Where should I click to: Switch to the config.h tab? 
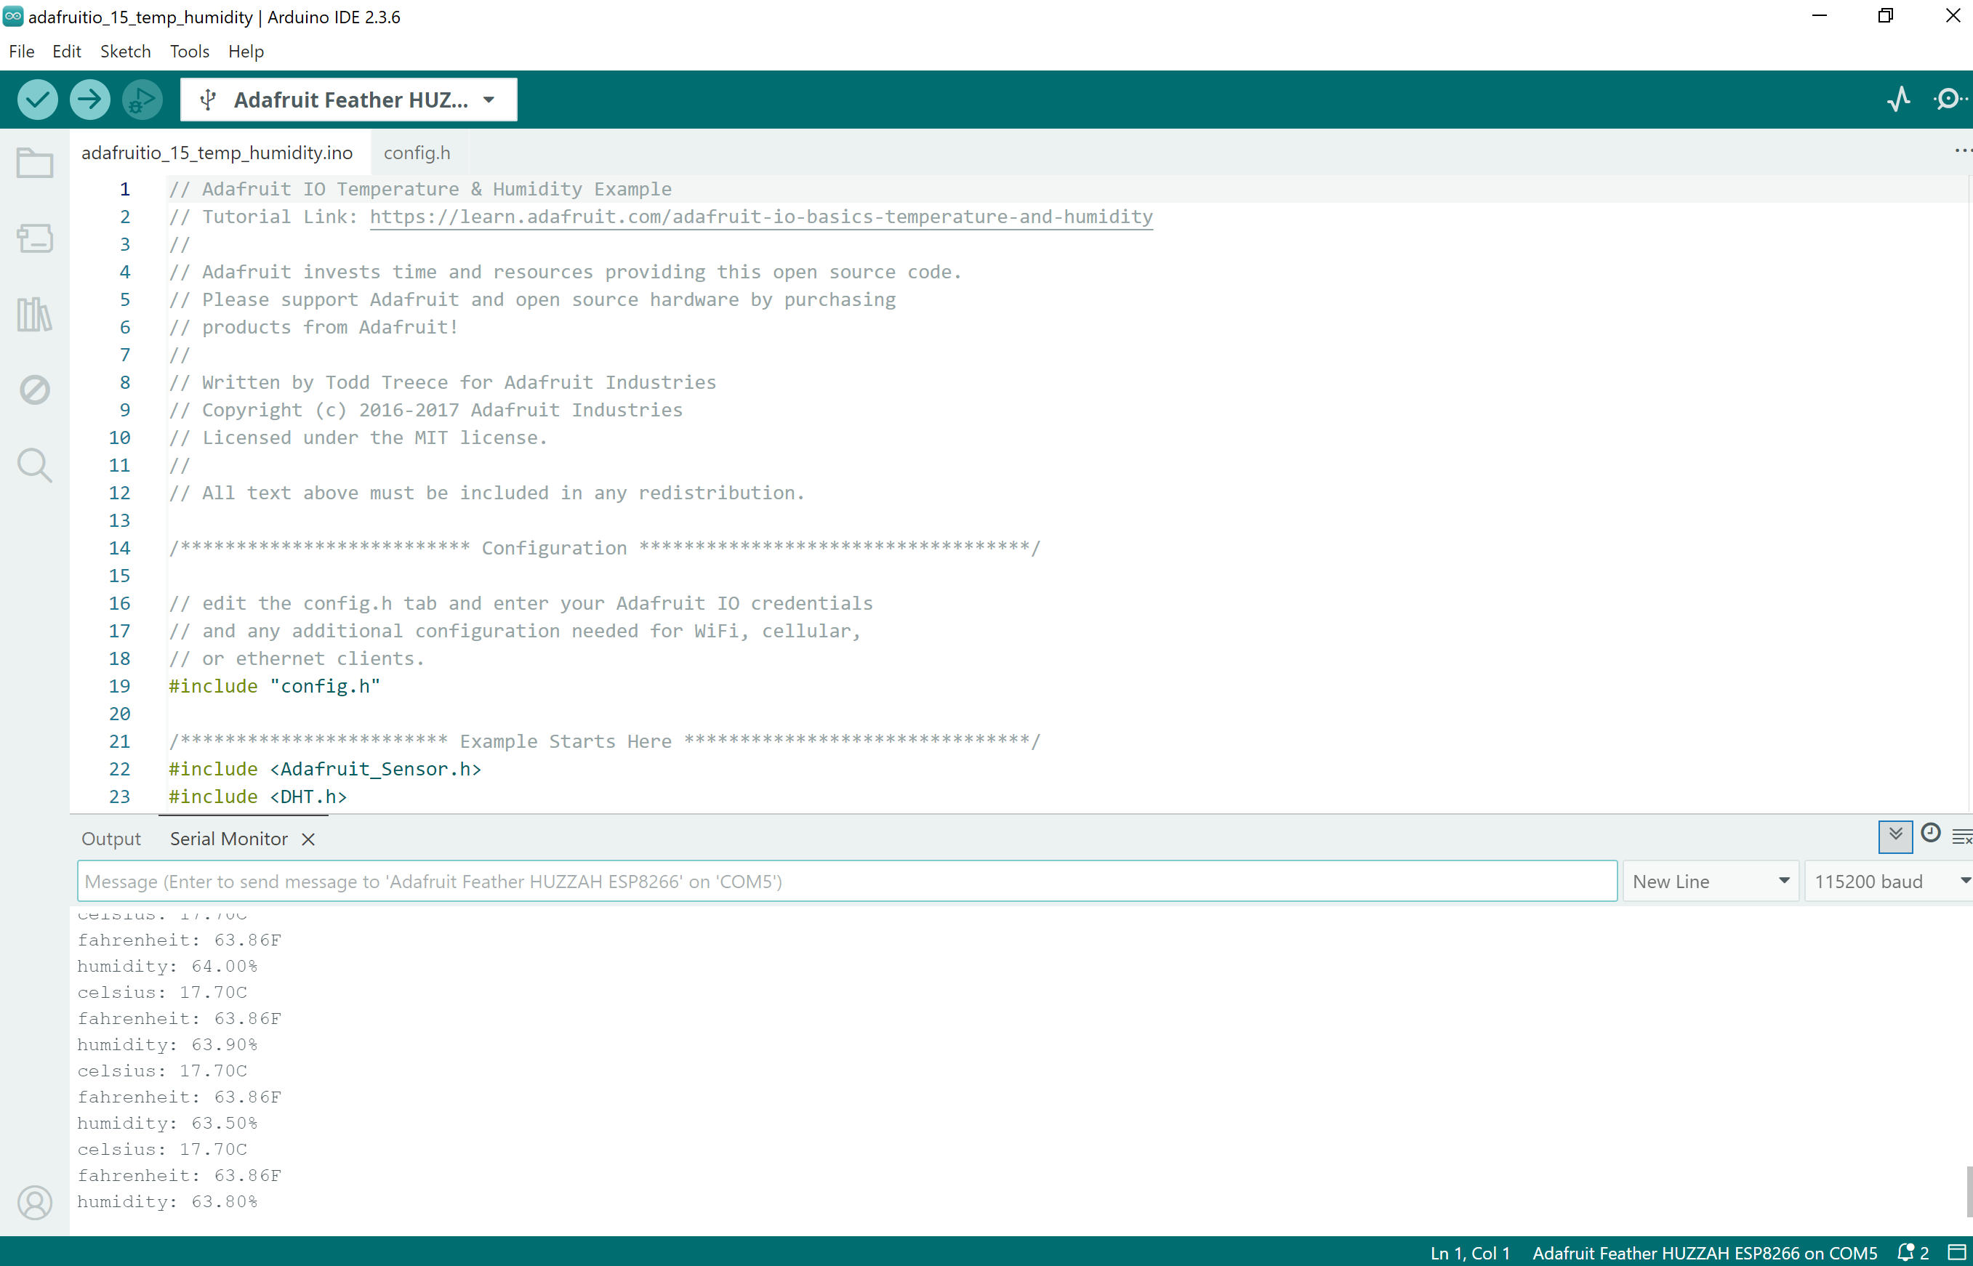(417, 153)
